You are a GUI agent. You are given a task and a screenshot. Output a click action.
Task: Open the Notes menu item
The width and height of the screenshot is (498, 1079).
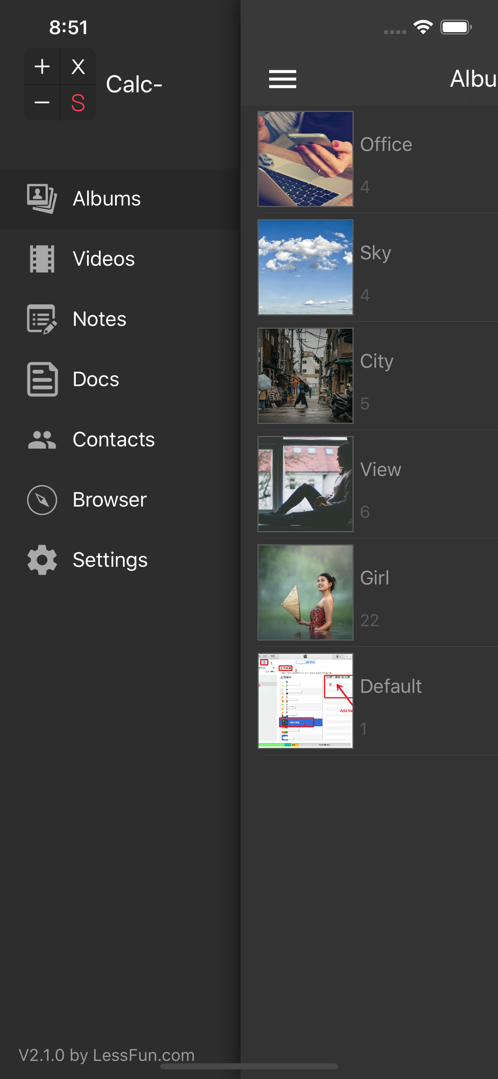120,319
